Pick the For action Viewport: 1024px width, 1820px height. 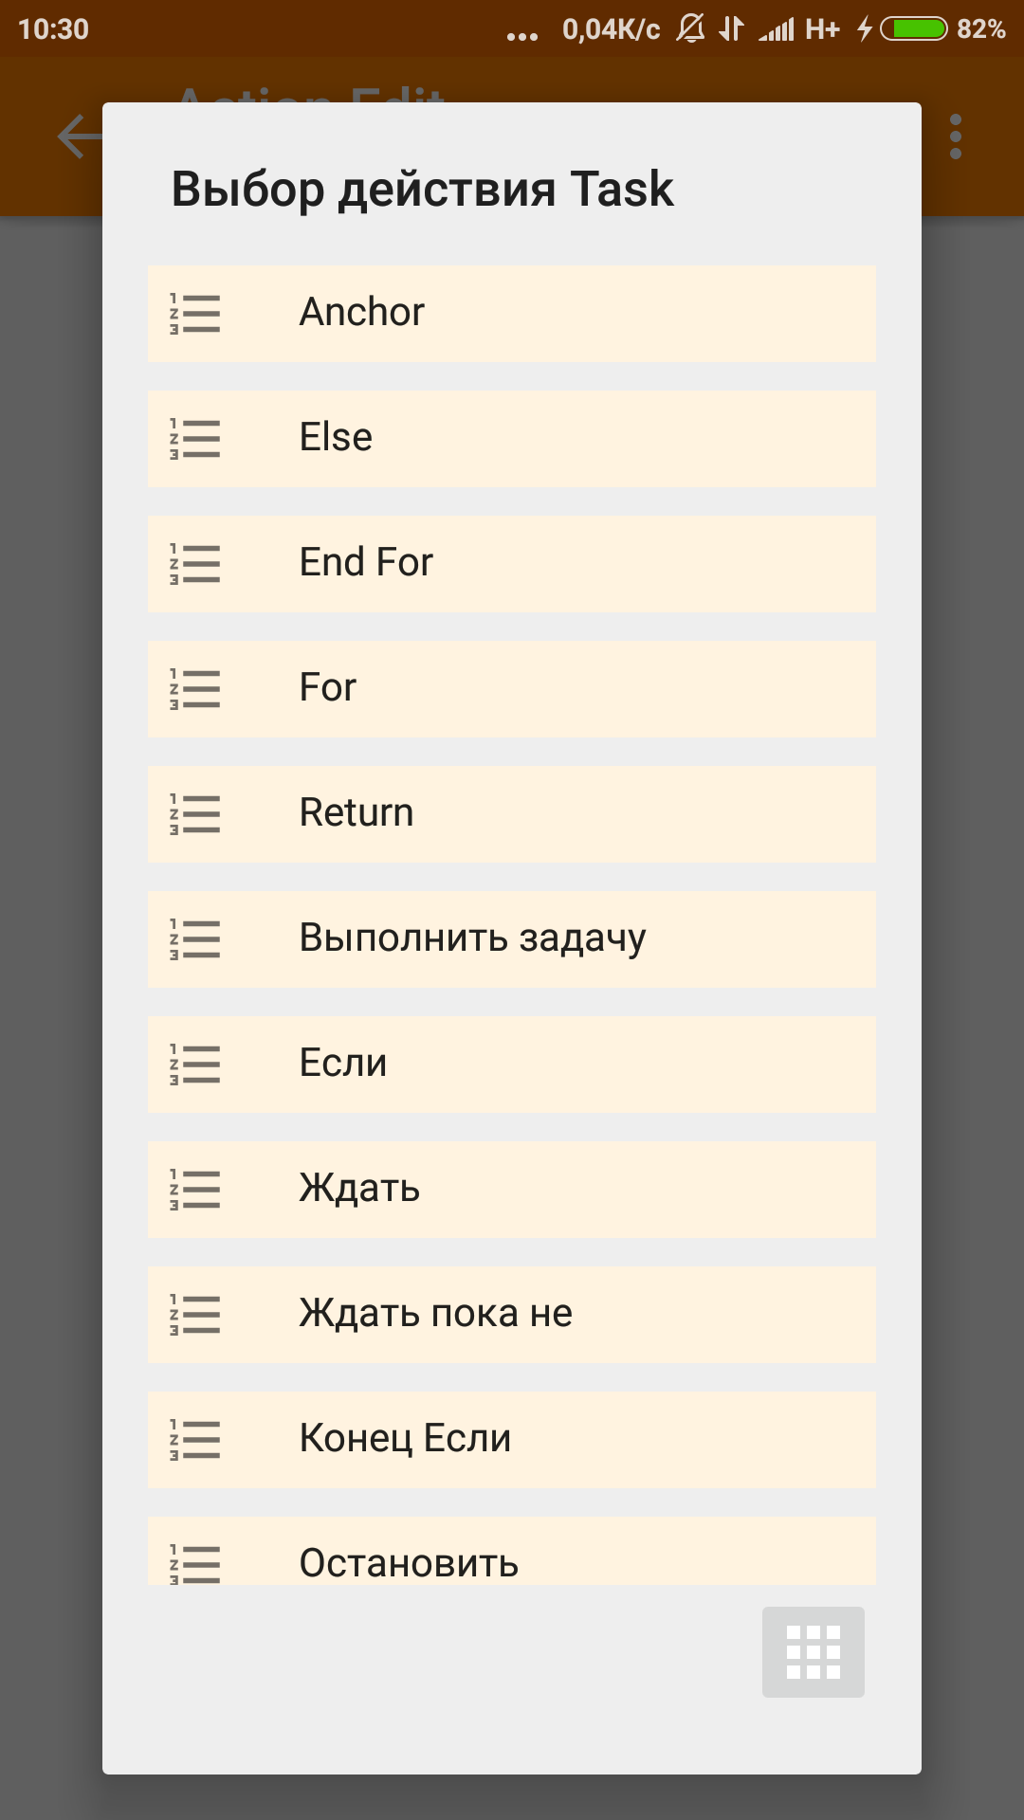[512, 689]
